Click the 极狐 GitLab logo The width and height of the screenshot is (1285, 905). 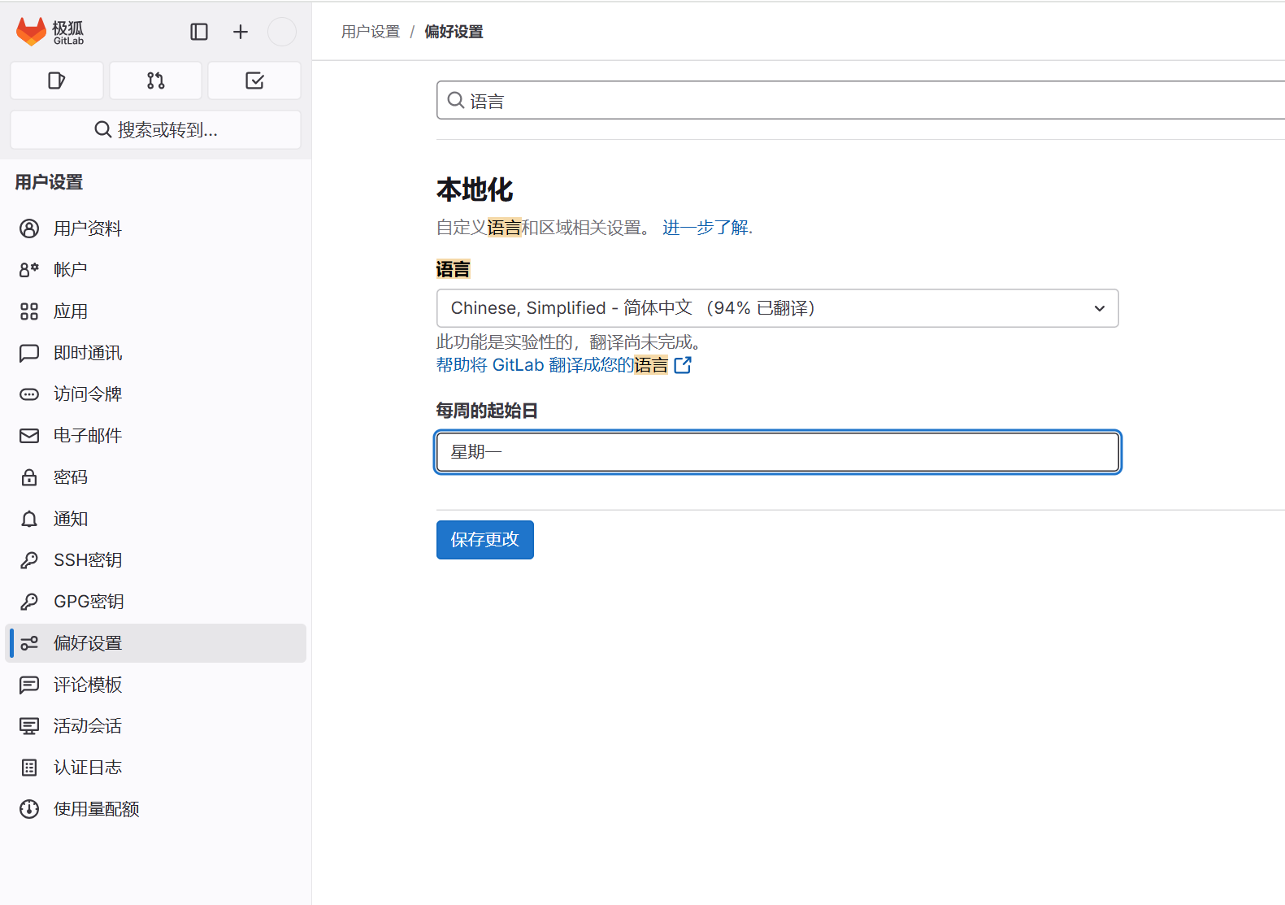[x=50, y=32]
